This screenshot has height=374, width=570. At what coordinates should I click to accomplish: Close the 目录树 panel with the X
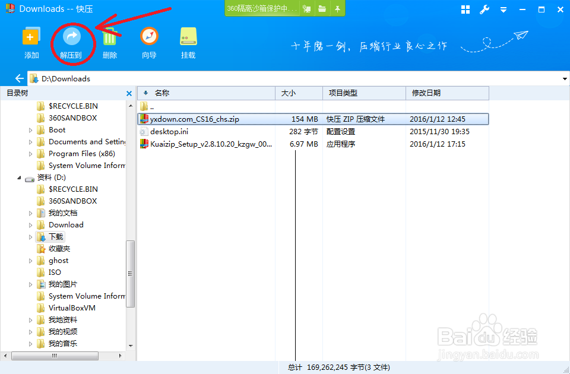point(129,93)
